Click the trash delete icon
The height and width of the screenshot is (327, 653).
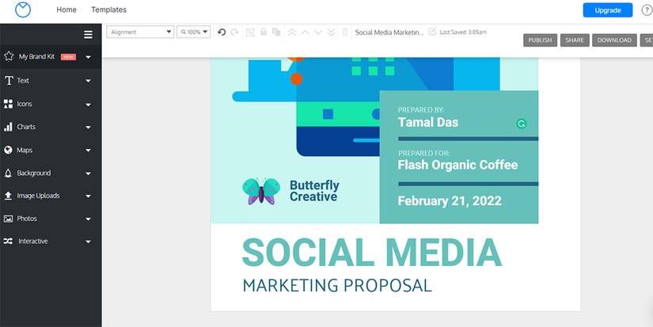[345, 32]
